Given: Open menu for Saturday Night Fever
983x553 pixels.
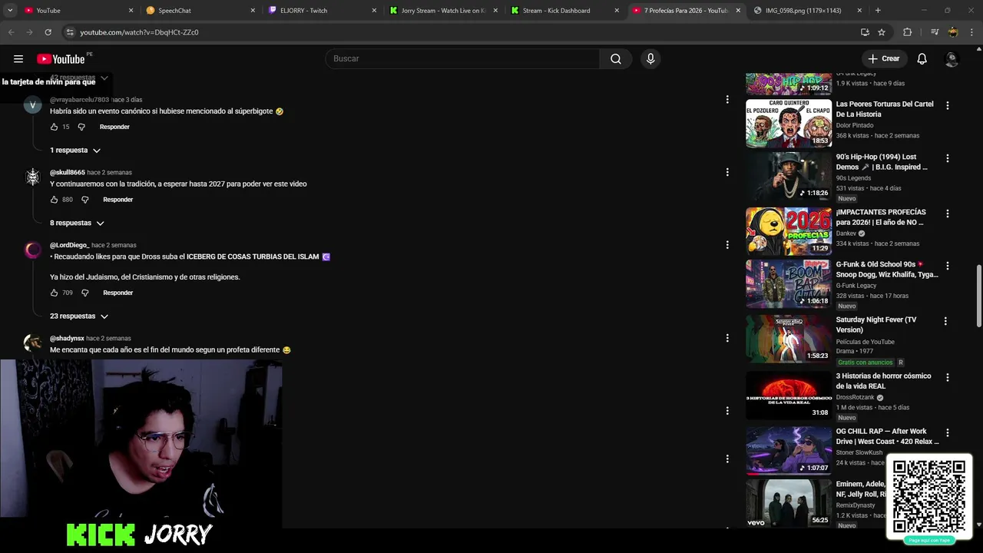Looking at the screenshot, I should pyautogui.click(x=945, y=321).
